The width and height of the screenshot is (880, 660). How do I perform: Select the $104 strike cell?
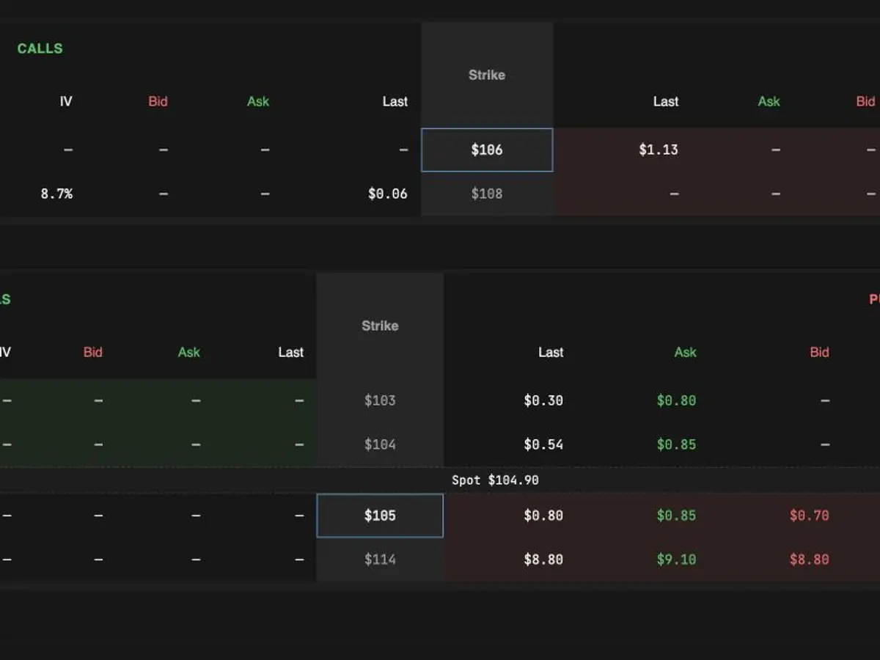click(380, 444)
